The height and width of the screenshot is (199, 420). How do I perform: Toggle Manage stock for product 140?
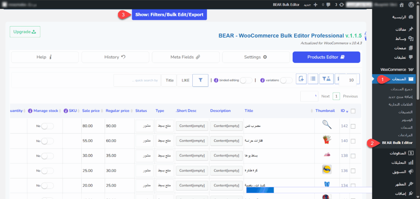(x=47, y=141)
